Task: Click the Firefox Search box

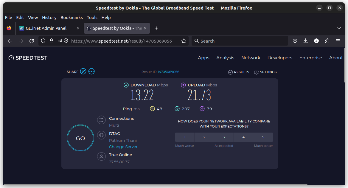Action: [x=240, y=41]
